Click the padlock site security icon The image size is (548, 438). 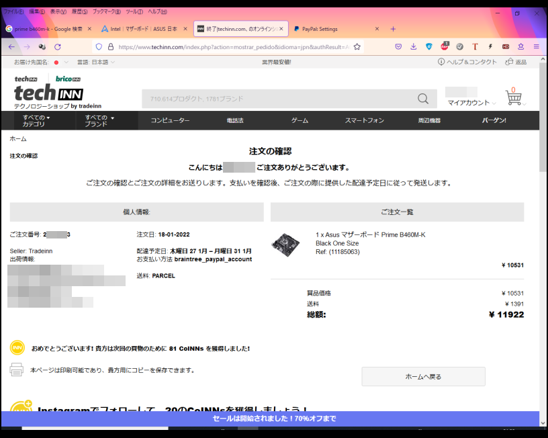click(x=111, y=47)
